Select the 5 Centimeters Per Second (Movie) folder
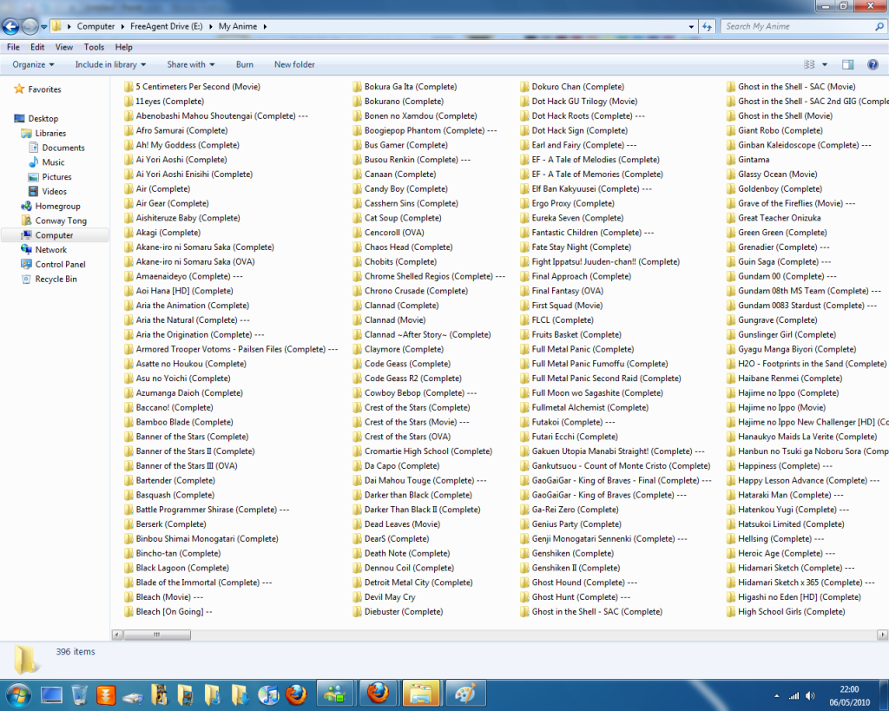Viewport: 889px width, 711px height. (x=192, y=87)
